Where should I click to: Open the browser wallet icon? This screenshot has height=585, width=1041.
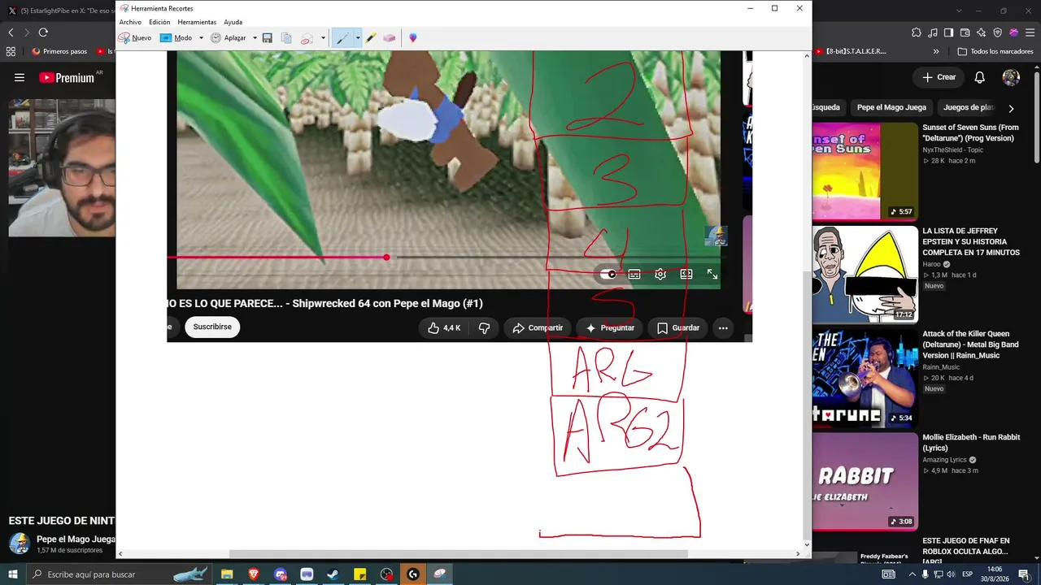coord(965,32)
